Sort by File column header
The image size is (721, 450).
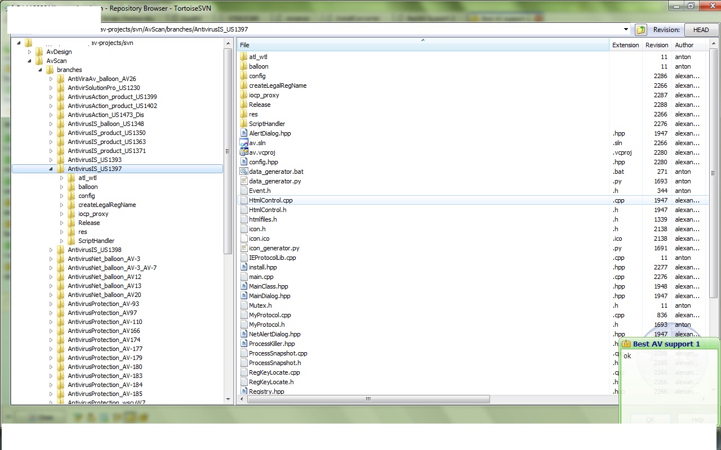(423, 45)
